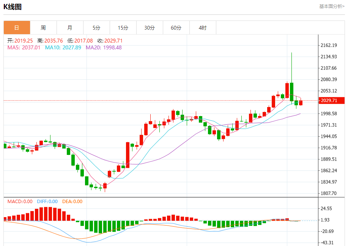This screenshot has width=348, height=246.
Task: Click the 低:2017.08 low price text
Action: point(80,41)
